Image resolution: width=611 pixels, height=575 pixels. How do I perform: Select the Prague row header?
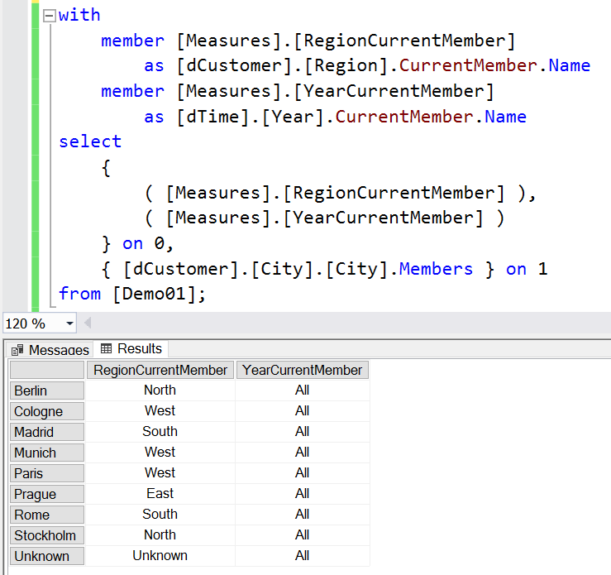47,494
